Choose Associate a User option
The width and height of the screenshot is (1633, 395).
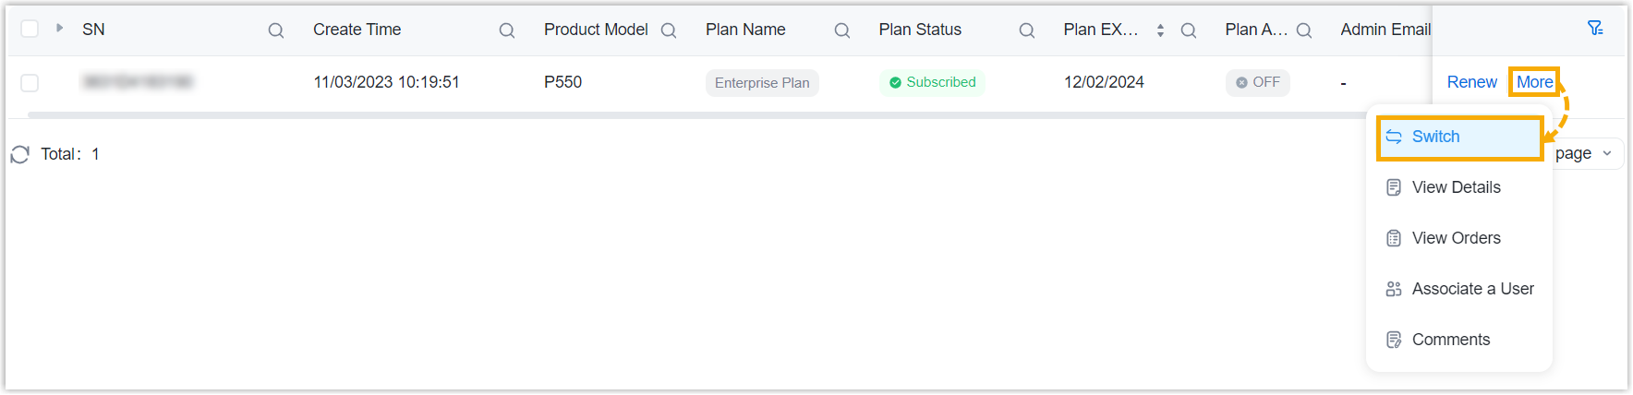pos(1472,289)
